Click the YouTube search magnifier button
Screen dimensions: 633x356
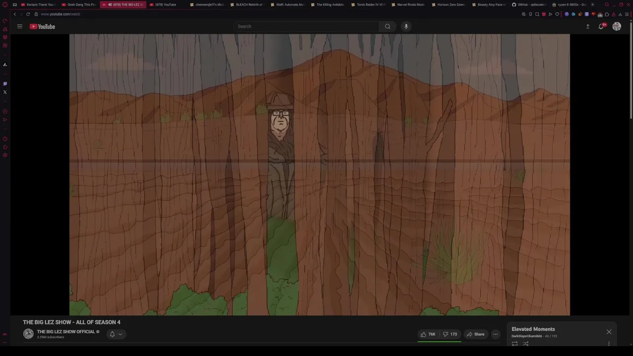(x=388, y=26)
